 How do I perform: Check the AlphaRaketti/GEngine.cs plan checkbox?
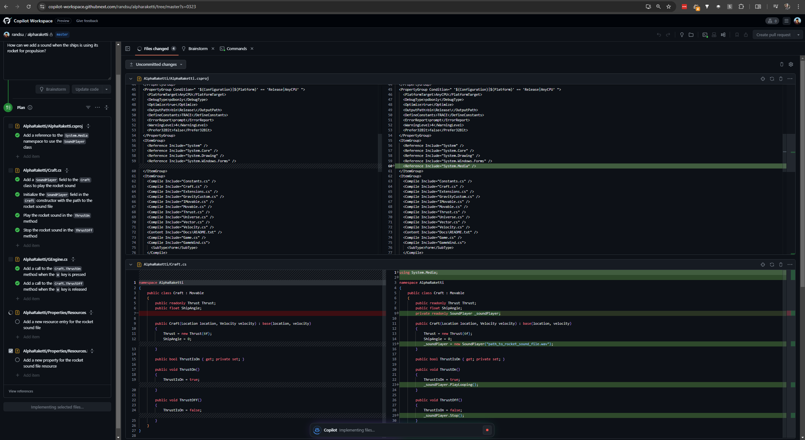click(x=11, y=260)
